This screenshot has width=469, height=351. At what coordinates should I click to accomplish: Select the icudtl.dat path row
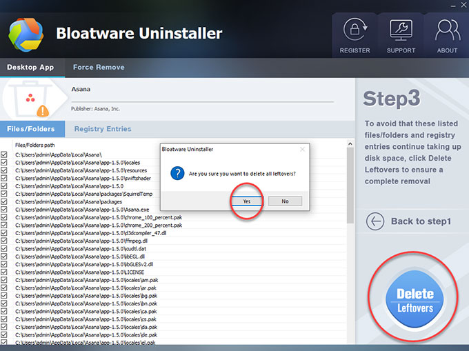coord(81,248)
